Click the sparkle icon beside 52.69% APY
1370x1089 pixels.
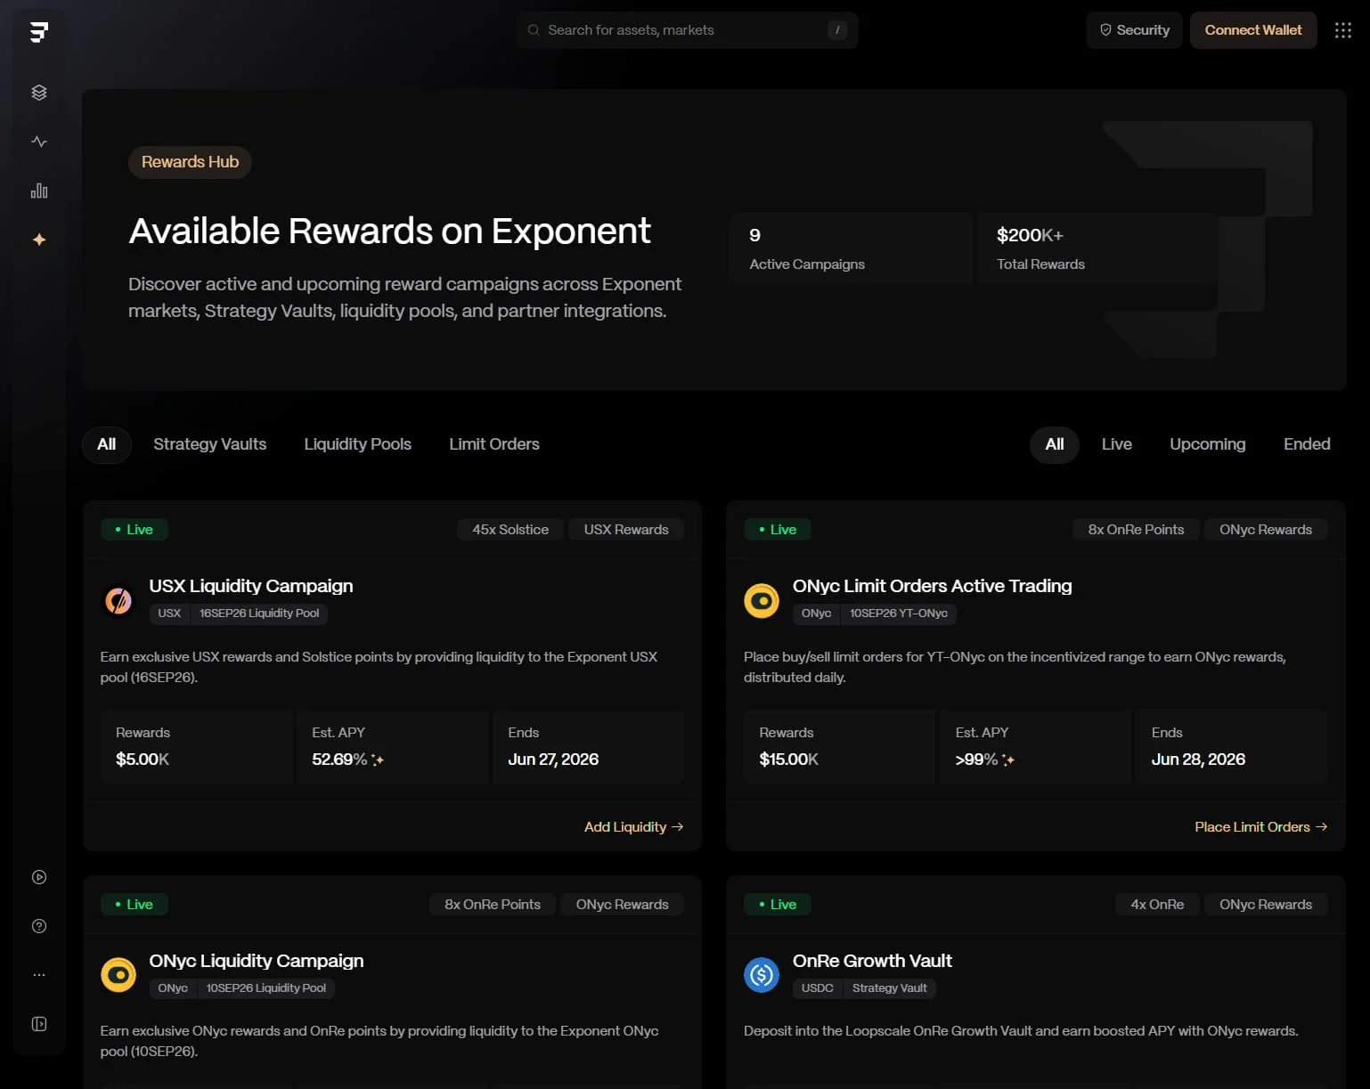378,760
